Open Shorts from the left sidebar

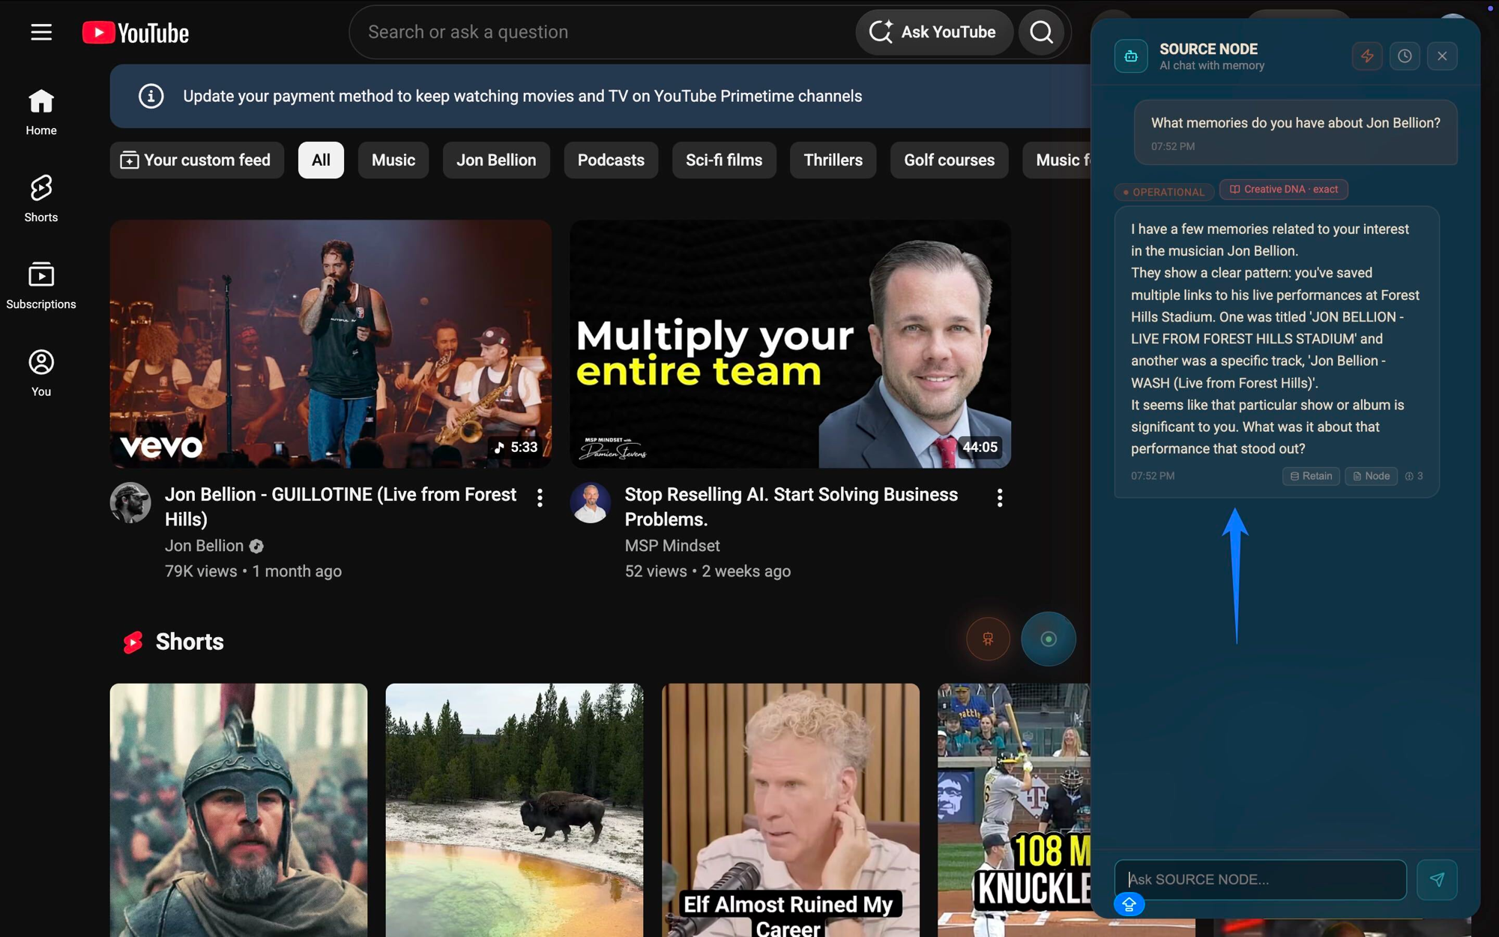coord(41,199)
